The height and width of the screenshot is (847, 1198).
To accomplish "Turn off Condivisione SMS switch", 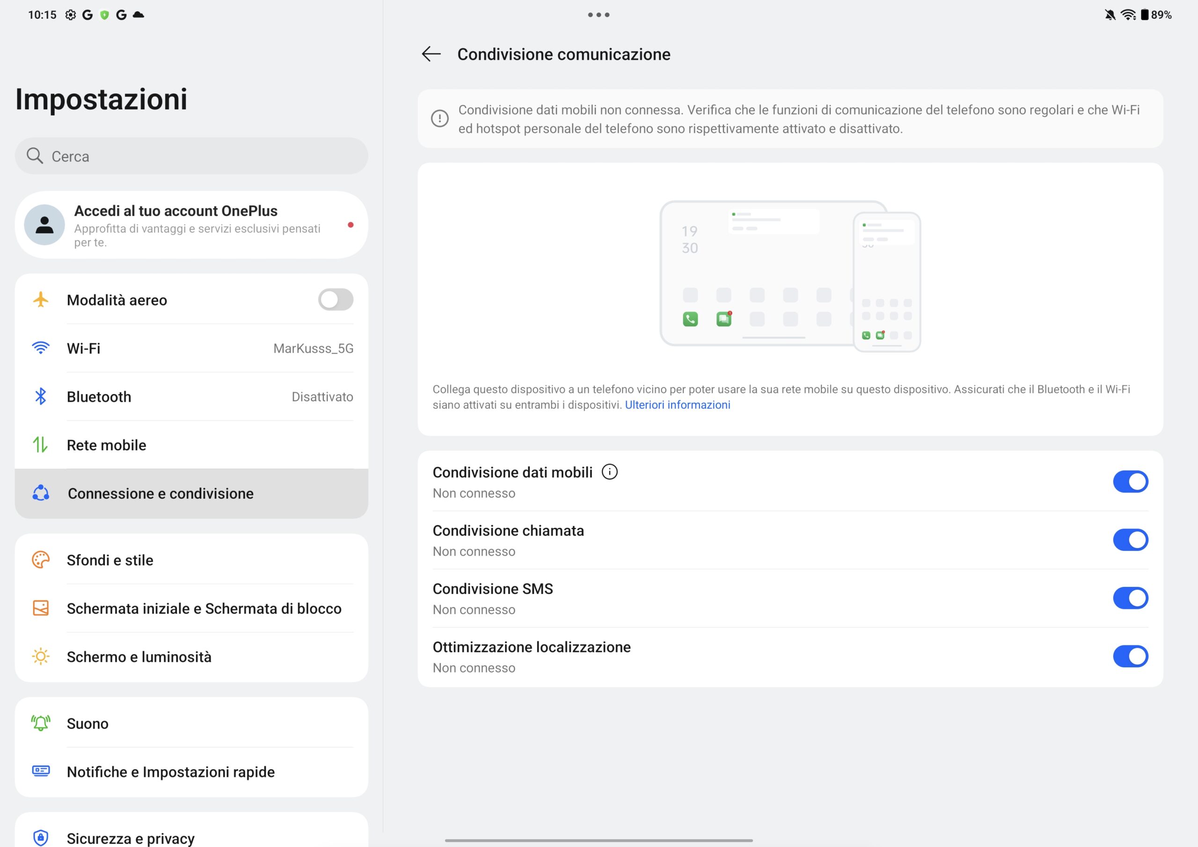I will (1131, 598).
